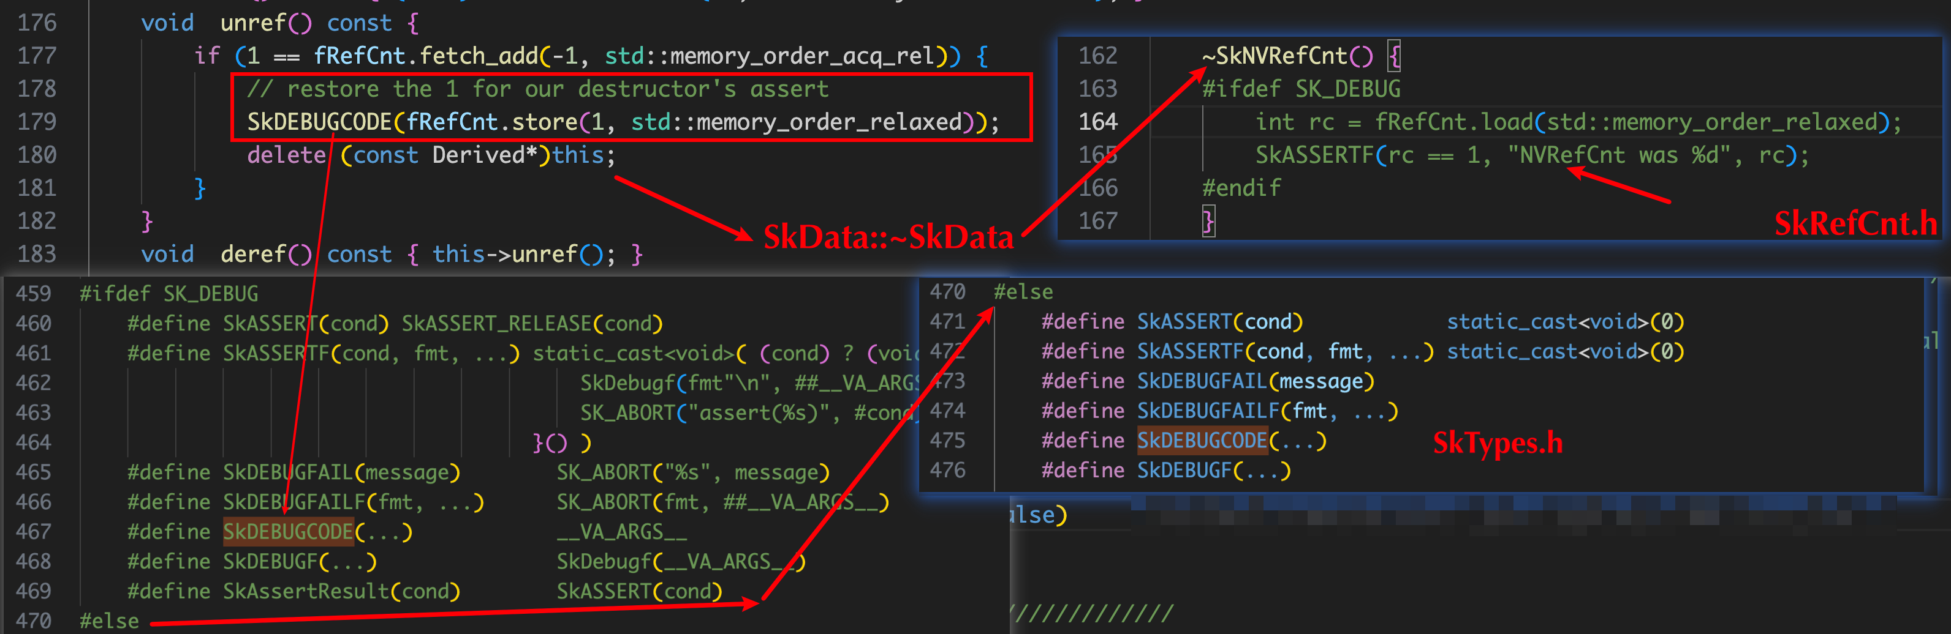Screen dimensions: 1951x634
Task: Click fRefCnt.store on line 179
Action: coord(491,122)
